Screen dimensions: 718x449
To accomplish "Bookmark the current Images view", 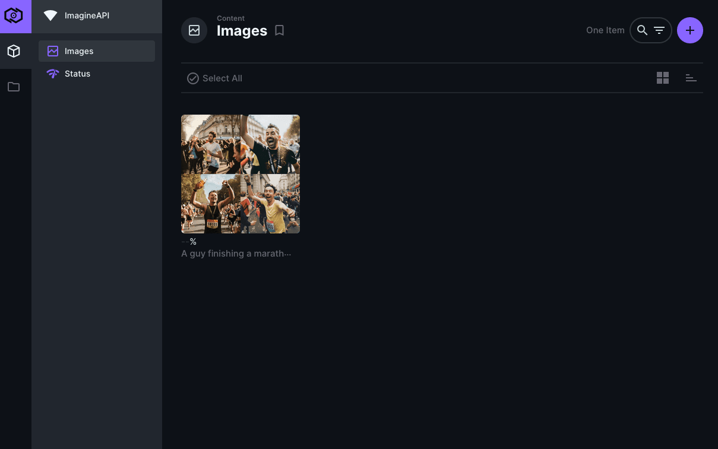I will point(280,30).
